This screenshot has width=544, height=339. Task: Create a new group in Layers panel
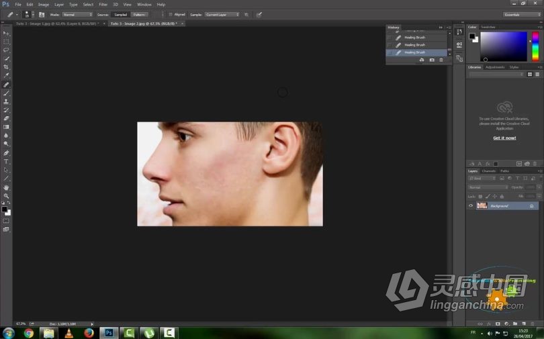click(x=515, y=324)
